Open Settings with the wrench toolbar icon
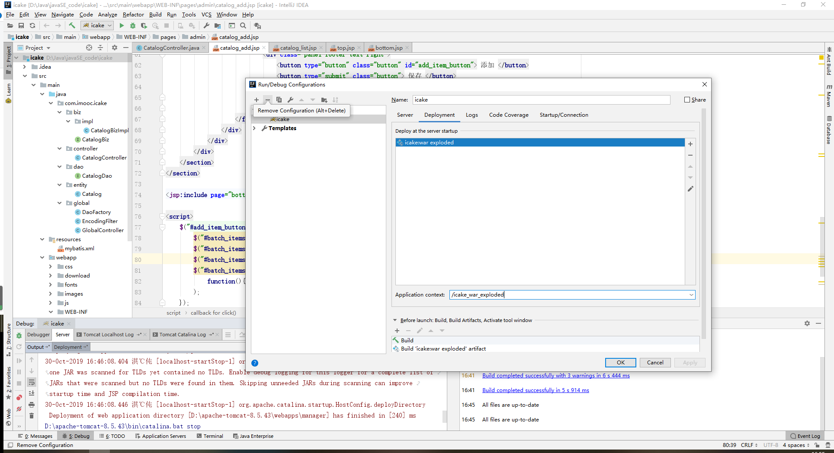834x453 pixels. pyautogui.click(x=206, y=26)
